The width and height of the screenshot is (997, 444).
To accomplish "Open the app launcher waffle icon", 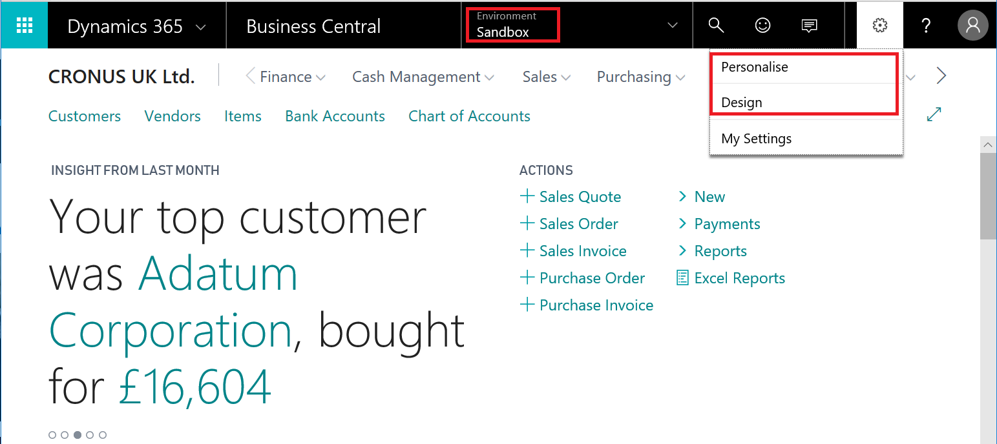I will click(24, 25).
